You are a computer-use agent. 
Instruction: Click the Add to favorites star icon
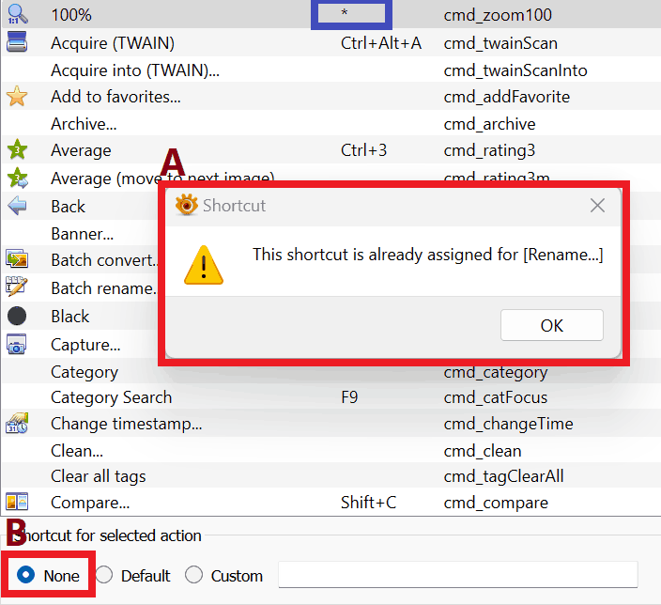[x=17, y=96]
